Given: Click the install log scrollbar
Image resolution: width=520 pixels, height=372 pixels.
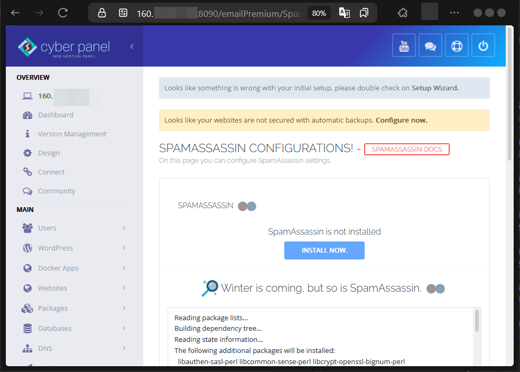Looking at the screenshot, I should pos(477,321).
